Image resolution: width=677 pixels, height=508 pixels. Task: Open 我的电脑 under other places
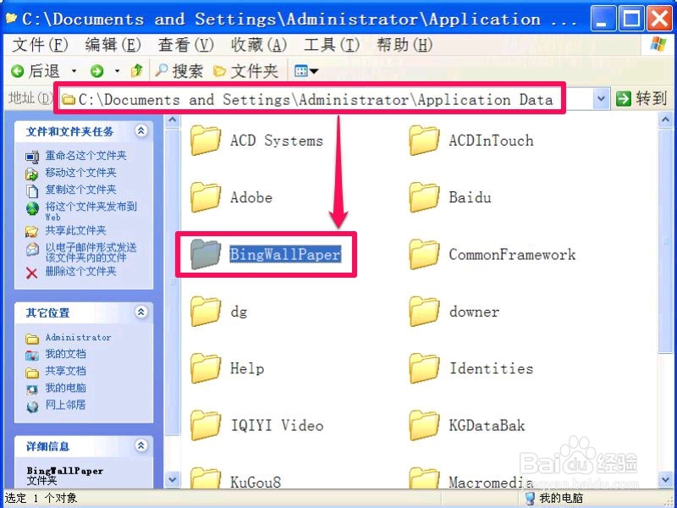(x=66, y=388)
